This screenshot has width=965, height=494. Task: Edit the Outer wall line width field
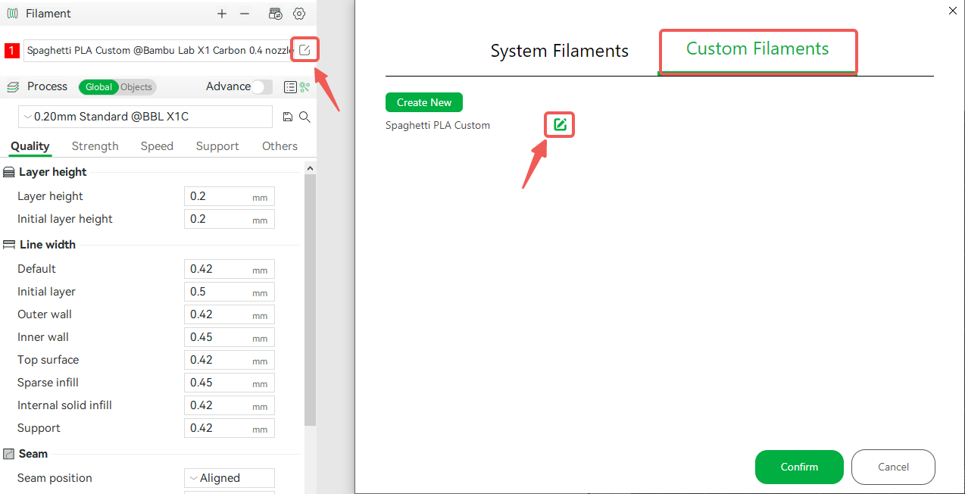(x=230, y=314)
